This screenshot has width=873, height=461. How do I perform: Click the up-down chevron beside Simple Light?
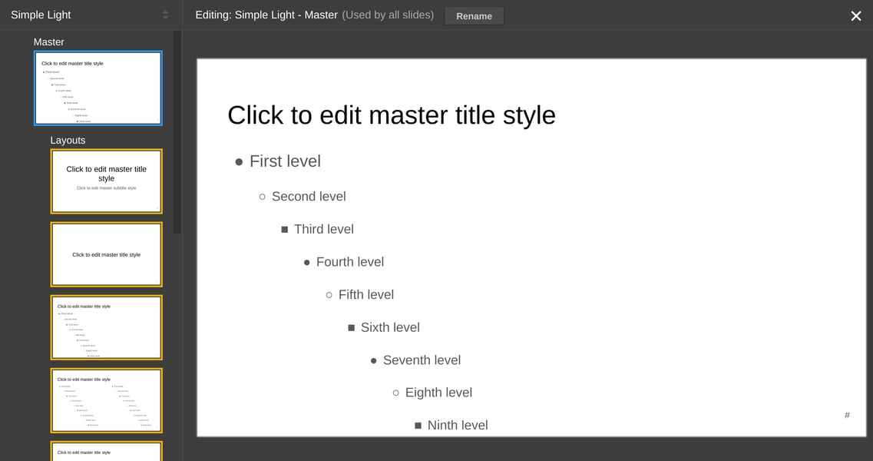(164, 14)
